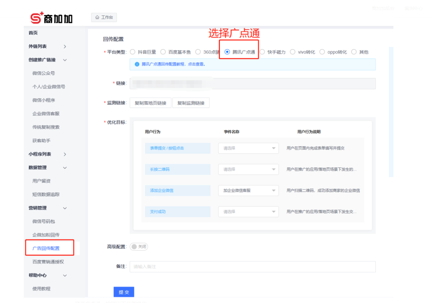Screen dimensions: 433x303
Task: Toggle the 高级配置 switch on
Action: point(138,247)
